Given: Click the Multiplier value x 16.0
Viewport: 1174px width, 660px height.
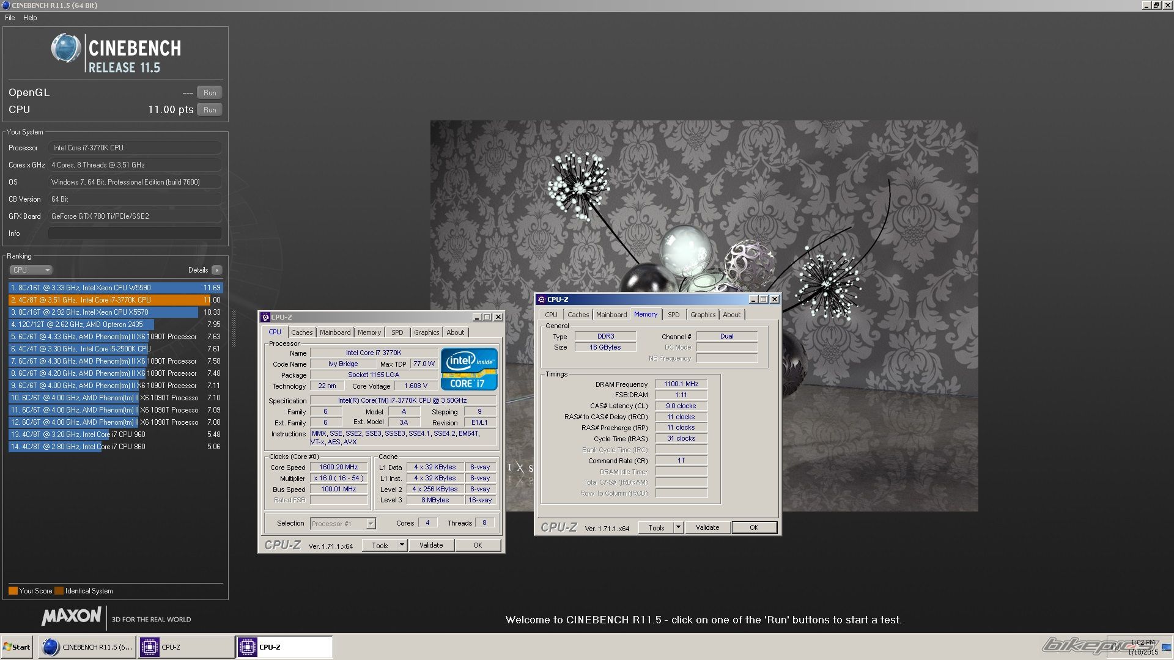Looking at the screenshot, I should coord(338,479).
